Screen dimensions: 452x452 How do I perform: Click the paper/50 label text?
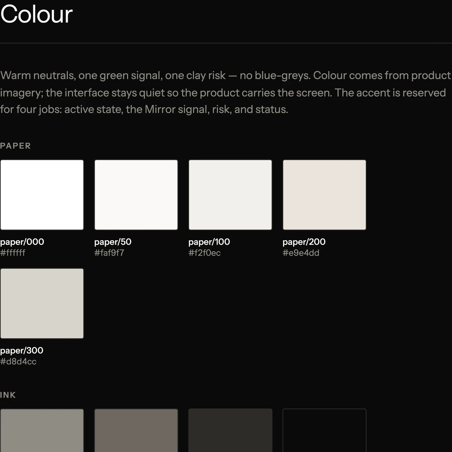(x=113, y=242)
